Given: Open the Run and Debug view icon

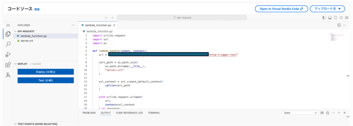Looking at the screenshot, I should (8, 54).
